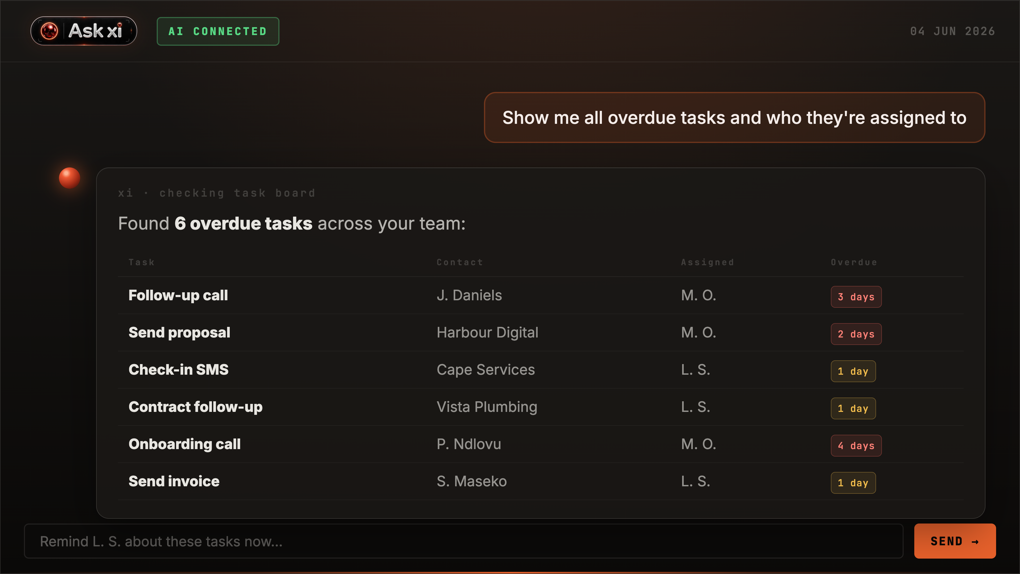Viewport: 1020px width, 574px height.
Task: Open the Onboarding call task
Action: tap(185, 445)
